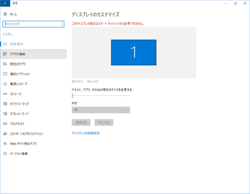Screen dimensions: 250x194
Task: Click the 電源とスリープ power icon
Action: [x=5, y=84]
